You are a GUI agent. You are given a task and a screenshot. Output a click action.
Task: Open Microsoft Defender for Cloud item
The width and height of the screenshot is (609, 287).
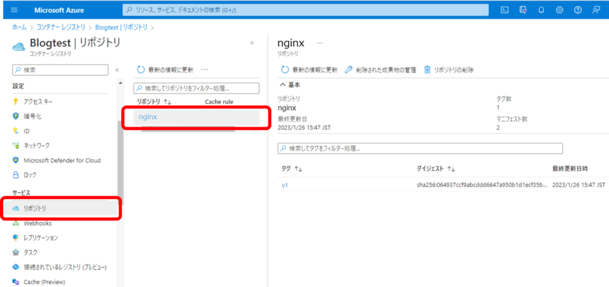[62, 160]
